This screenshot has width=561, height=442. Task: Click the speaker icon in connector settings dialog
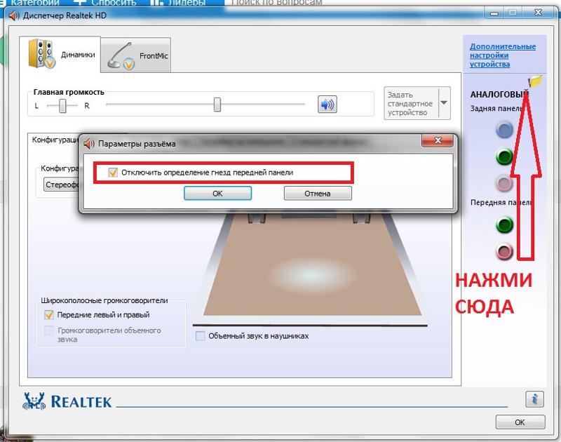pos(89,144)
